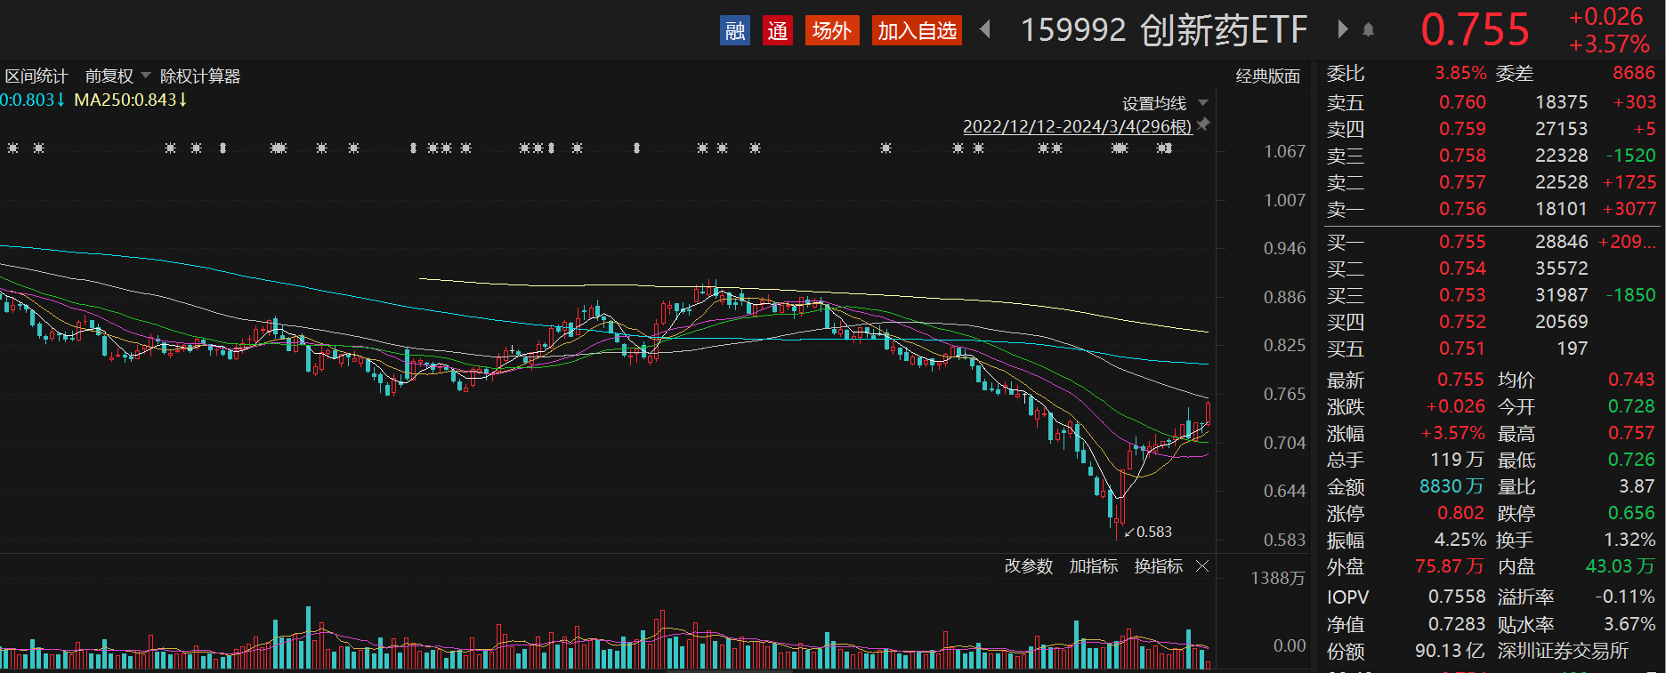Pin the date range with pushpin icon

point(1203,124)
